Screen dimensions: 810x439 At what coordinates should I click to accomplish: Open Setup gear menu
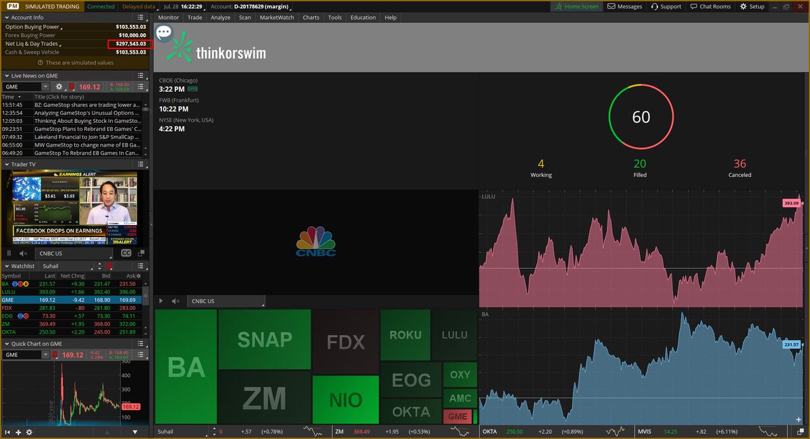coord(752,7)
